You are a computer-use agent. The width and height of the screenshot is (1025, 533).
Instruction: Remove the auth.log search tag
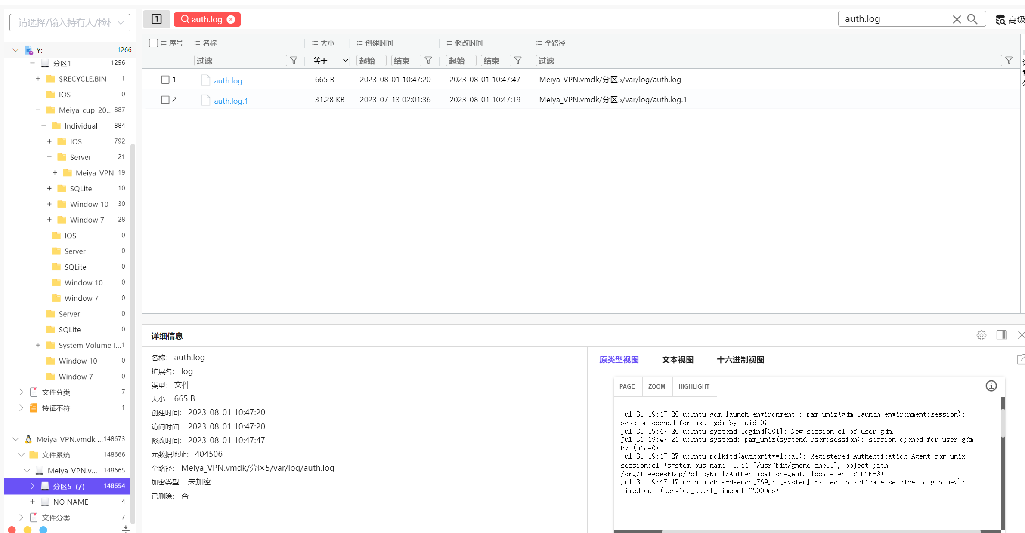231,19
